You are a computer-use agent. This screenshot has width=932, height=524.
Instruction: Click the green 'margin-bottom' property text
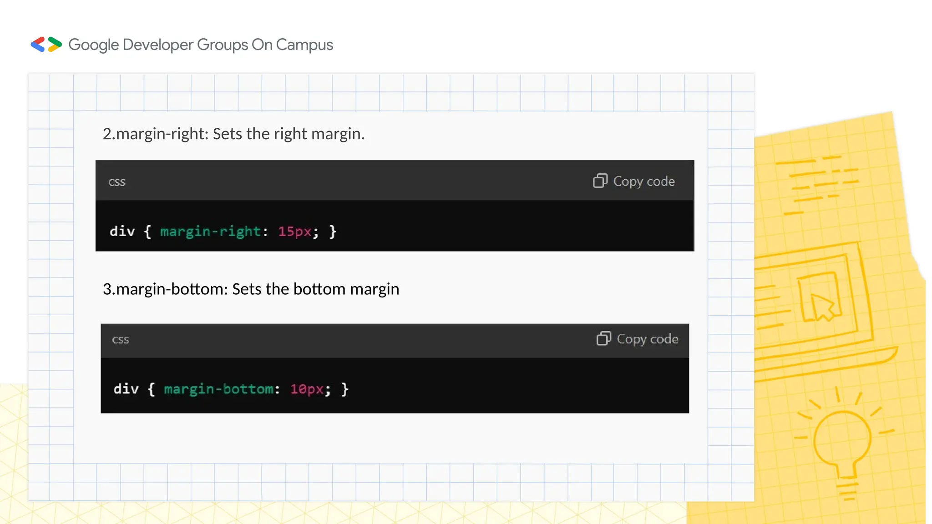(x=218, y=389)
